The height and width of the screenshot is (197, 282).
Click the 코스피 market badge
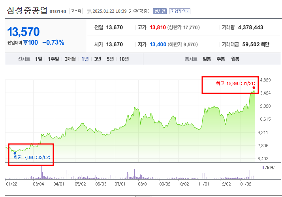tap(76, 11)
